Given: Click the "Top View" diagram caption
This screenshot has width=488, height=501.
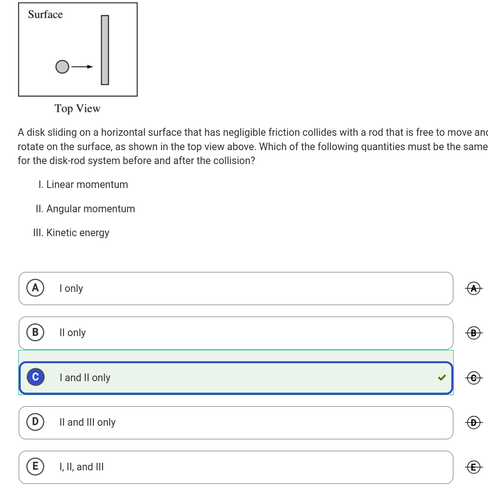Looking at the screenshot, I should click(77, 108).
